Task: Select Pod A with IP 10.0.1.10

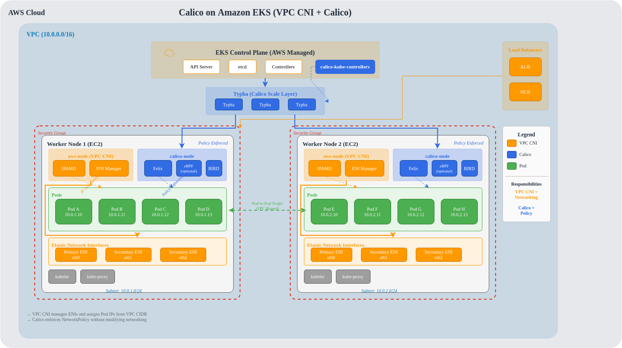Action: pos(73,212)
